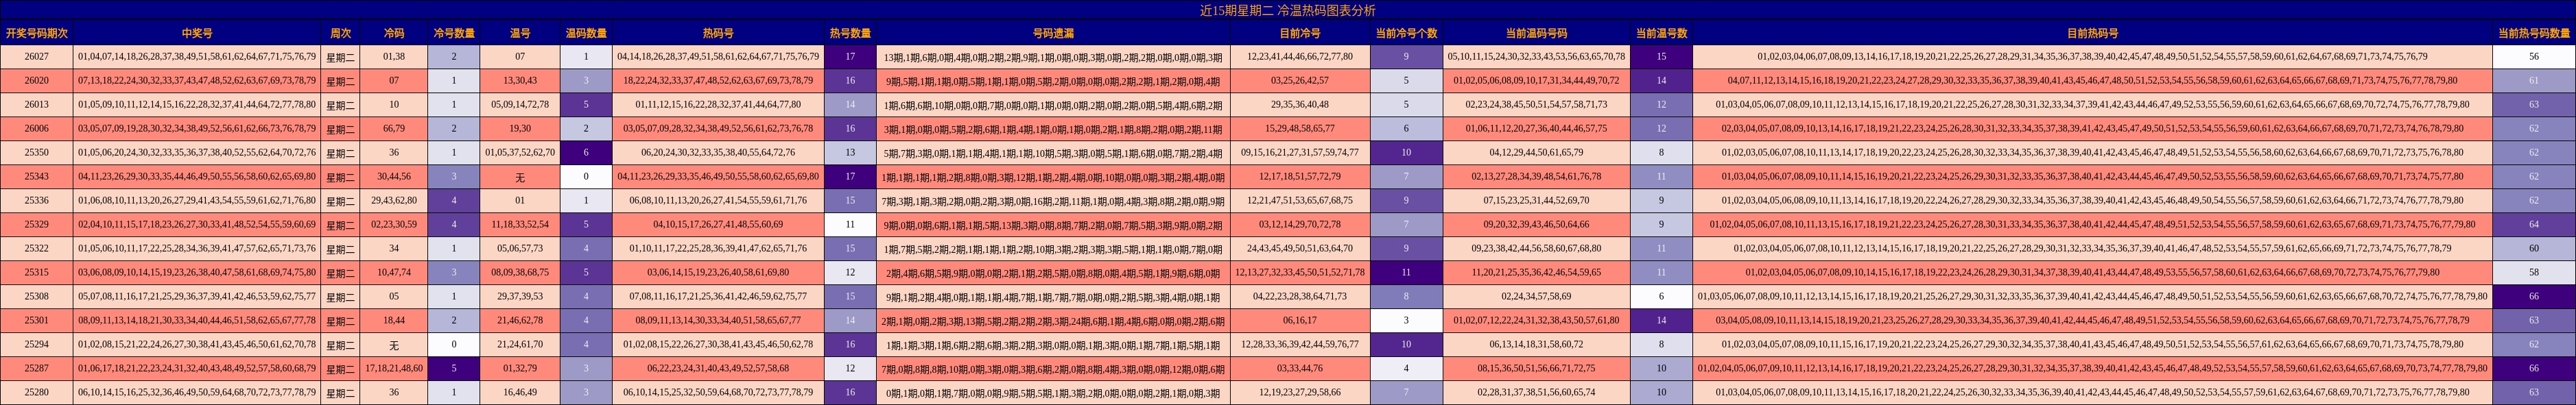Select period number 25287
The width and height of the screenshot is (2576, 405).
[x=37, y=369]
